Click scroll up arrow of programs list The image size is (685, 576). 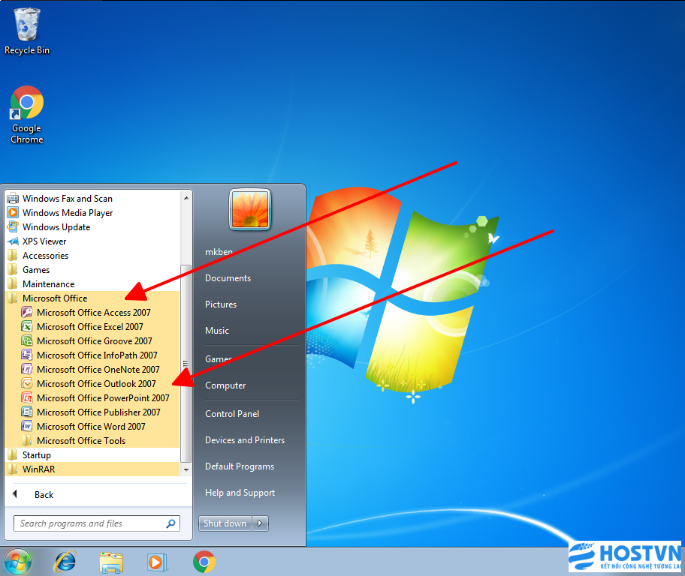pos(186,198)
